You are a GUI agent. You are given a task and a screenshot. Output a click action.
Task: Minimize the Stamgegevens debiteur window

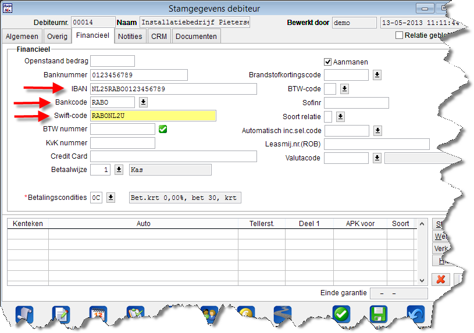pos(425,9)
